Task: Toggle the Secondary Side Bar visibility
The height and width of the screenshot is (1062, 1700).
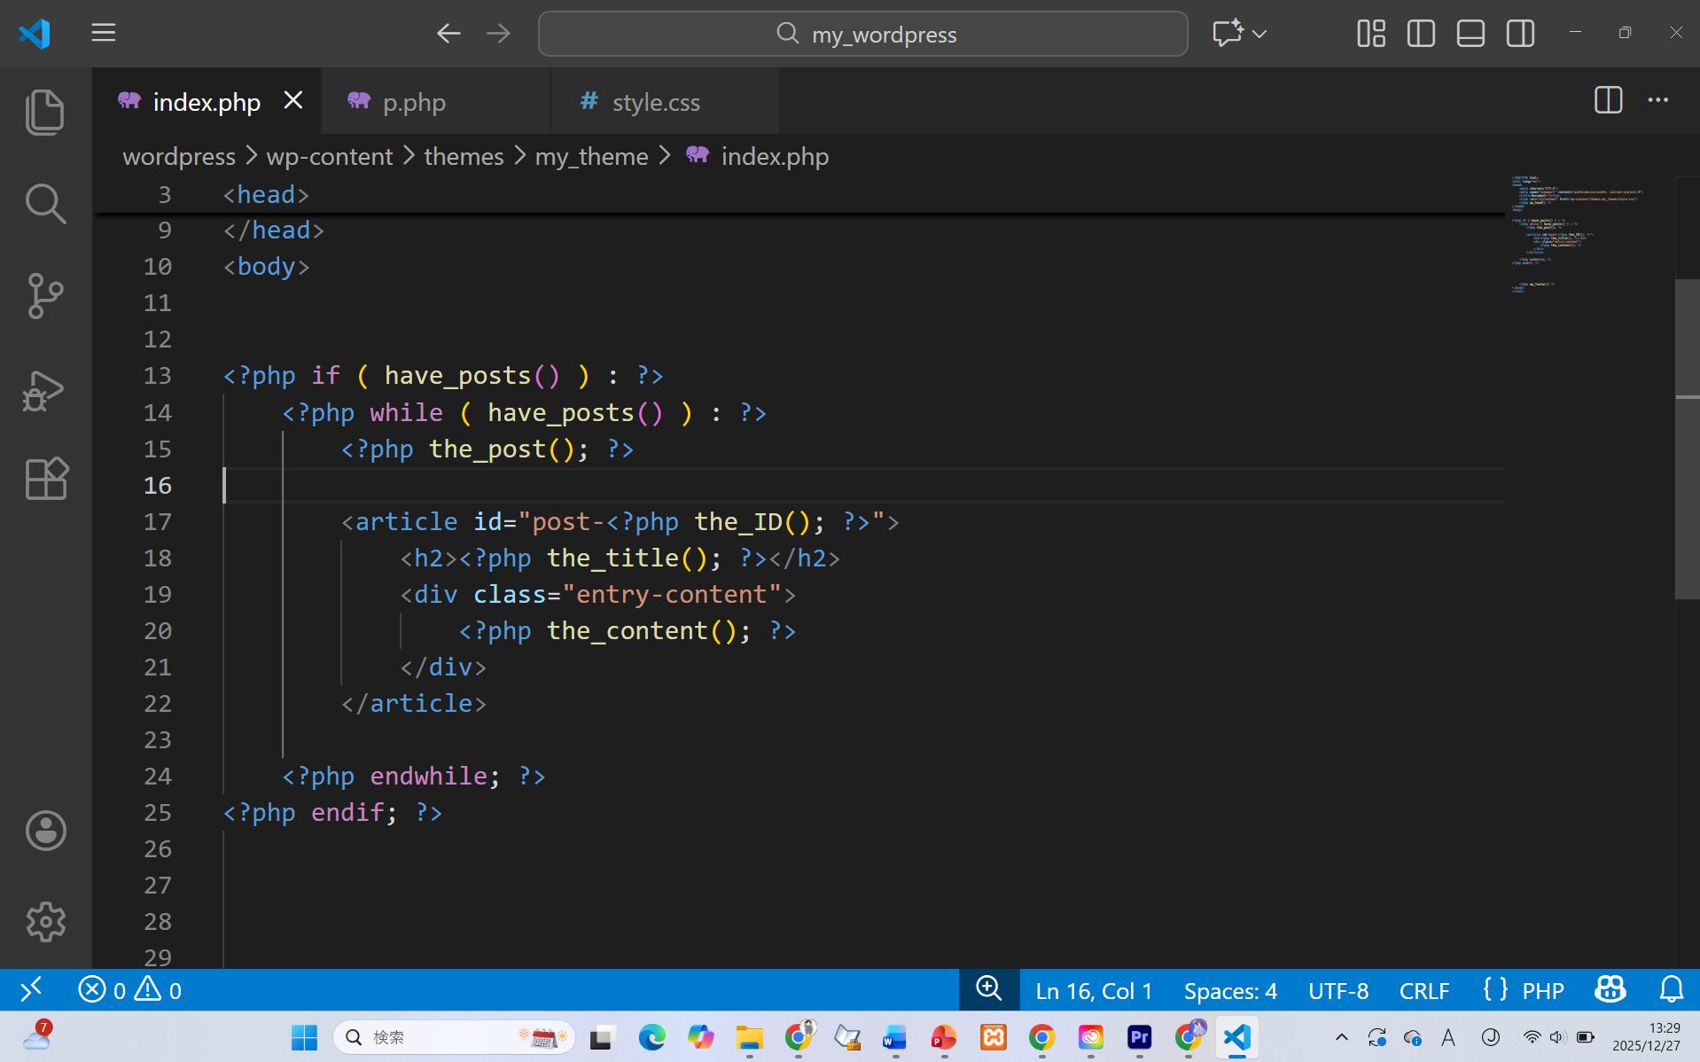Action: pyautogui.click(x=1520, y=34)
